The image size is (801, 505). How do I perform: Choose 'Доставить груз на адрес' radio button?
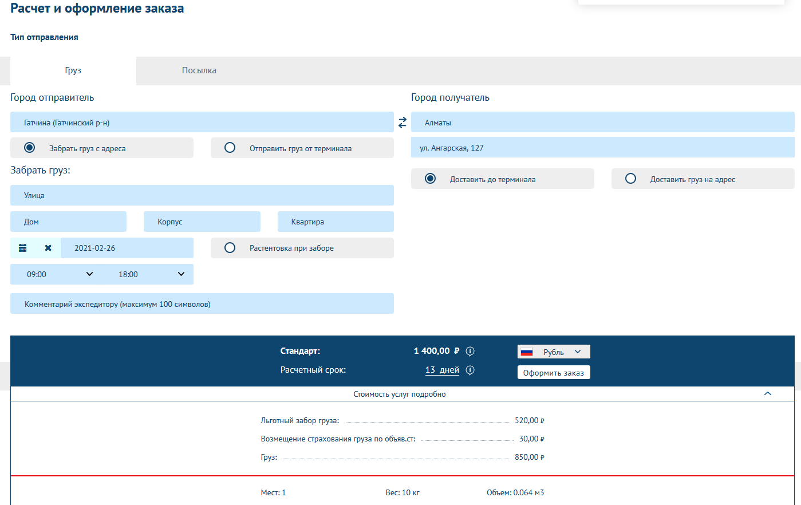[x=631, y=179]
